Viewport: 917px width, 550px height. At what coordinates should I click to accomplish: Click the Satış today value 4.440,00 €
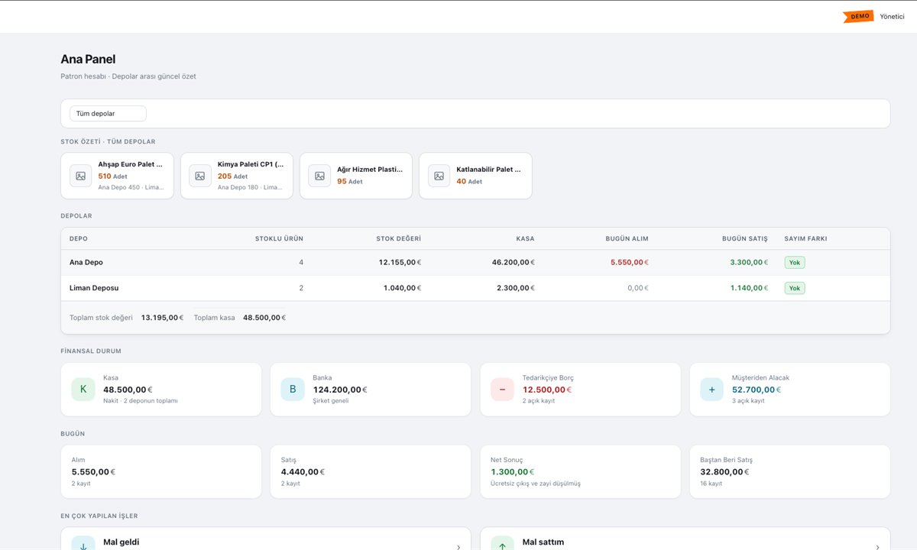pyautogui.click(x=303, y=472)
